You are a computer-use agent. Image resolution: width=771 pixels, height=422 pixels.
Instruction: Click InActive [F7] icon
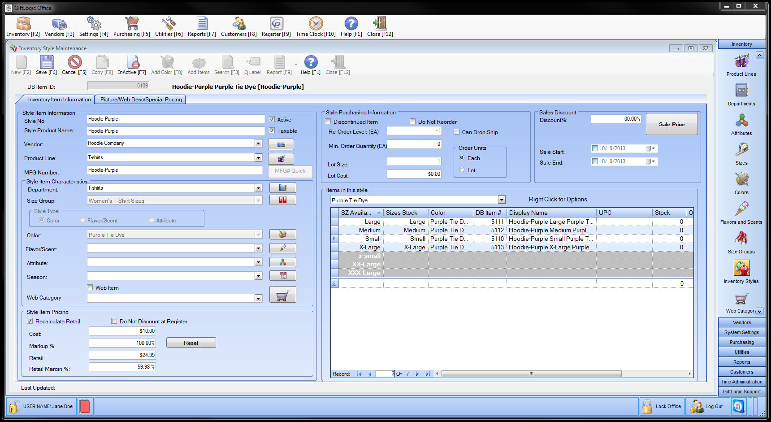(x=132, y=65)
